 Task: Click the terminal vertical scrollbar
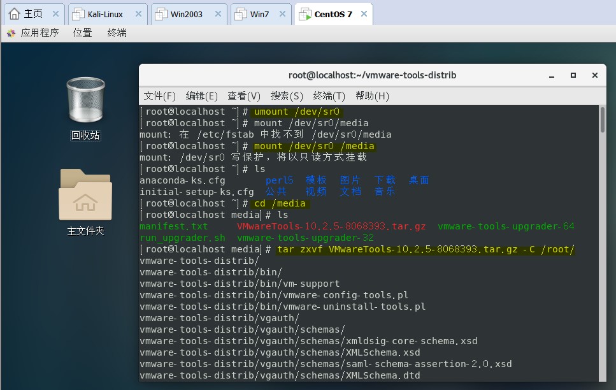[602, 121]
